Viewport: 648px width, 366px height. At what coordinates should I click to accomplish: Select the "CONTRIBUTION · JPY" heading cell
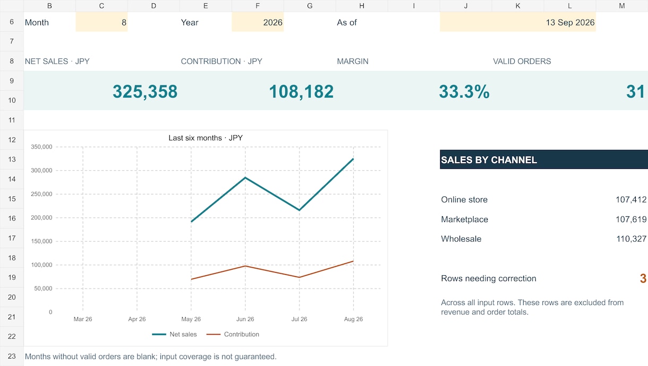tap(221, 62)
